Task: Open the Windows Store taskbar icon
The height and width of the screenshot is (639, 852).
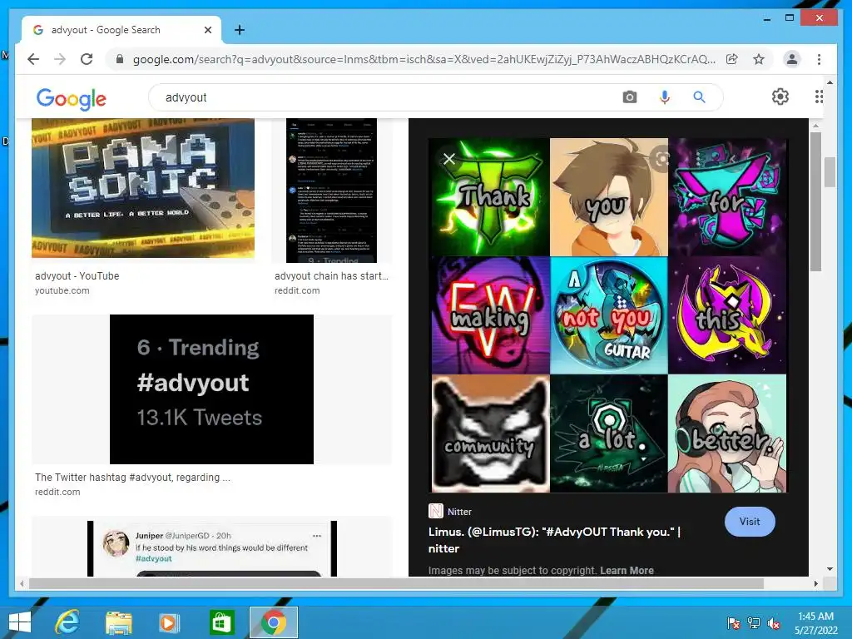Action: pyautogui.click(x=221, y=622)
